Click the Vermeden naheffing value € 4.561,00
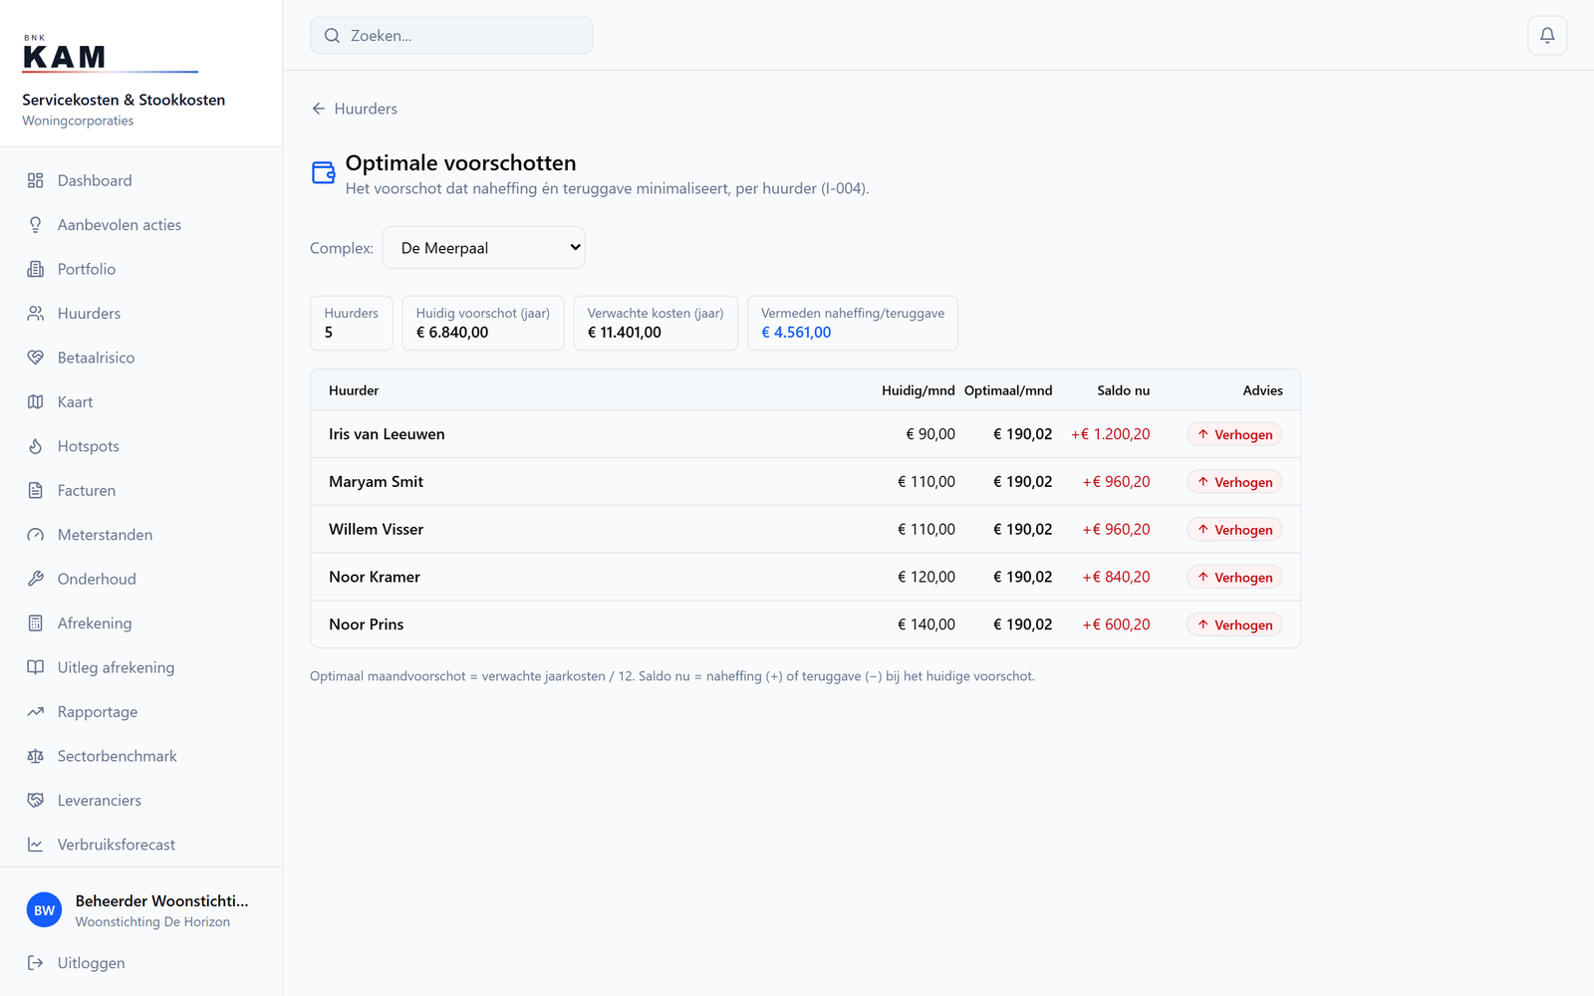Screen dimensions: 1594x996 796,333
